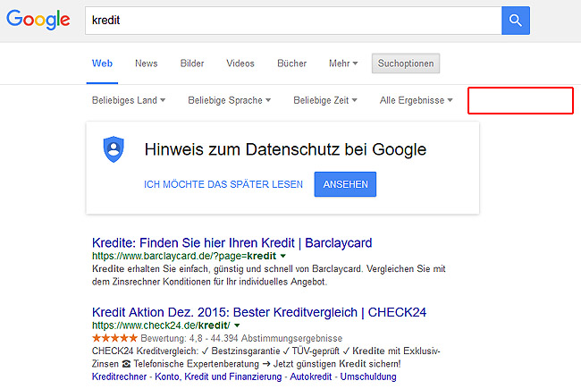Click the ANSEHEN button
Screen dimensions: 581x389
(345, 184)
